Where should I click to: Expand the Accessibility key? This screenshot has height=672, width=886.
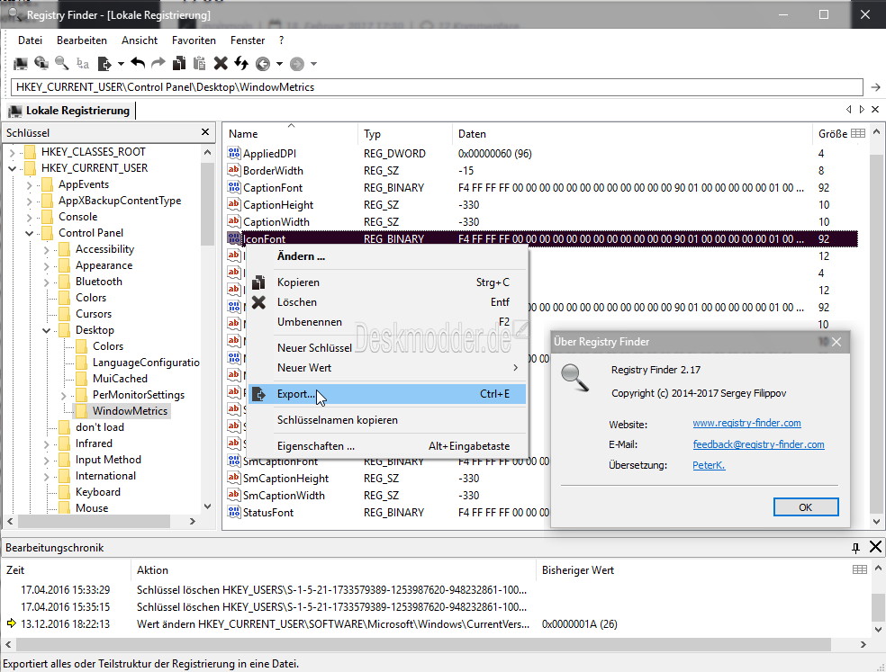(46, 249)
